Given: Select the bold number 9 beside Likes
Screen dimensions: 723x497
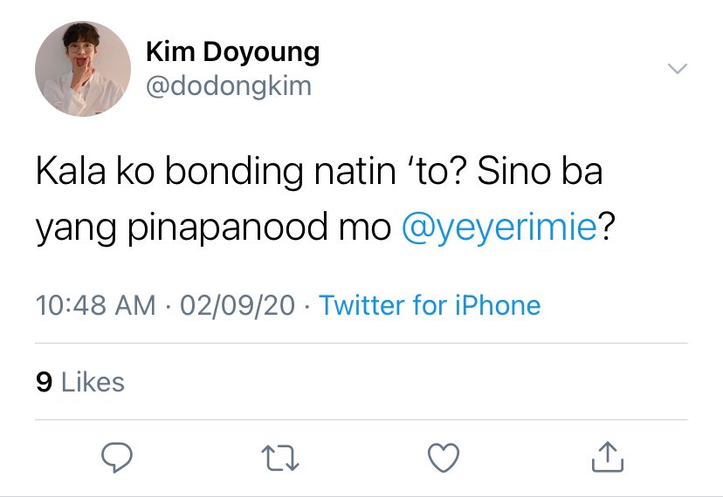Looking at the screenshot, I should pyautogui.click(x=44, y=382).
